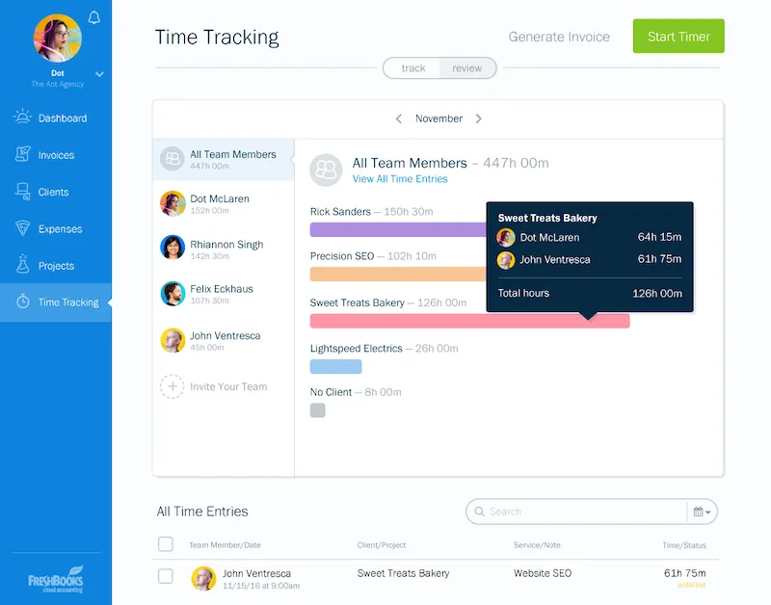Open Projects flask icon in sidebar
Image resolution: width=771 pixels, height=605 pixels.
(22, 265)
